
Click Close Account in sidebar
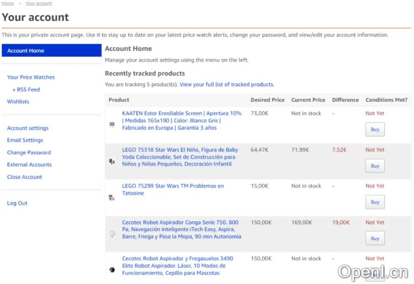(24, 177)
